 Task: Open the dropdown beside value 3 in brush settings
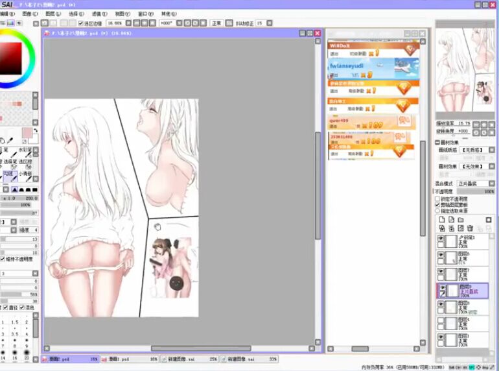click(35, 273)
